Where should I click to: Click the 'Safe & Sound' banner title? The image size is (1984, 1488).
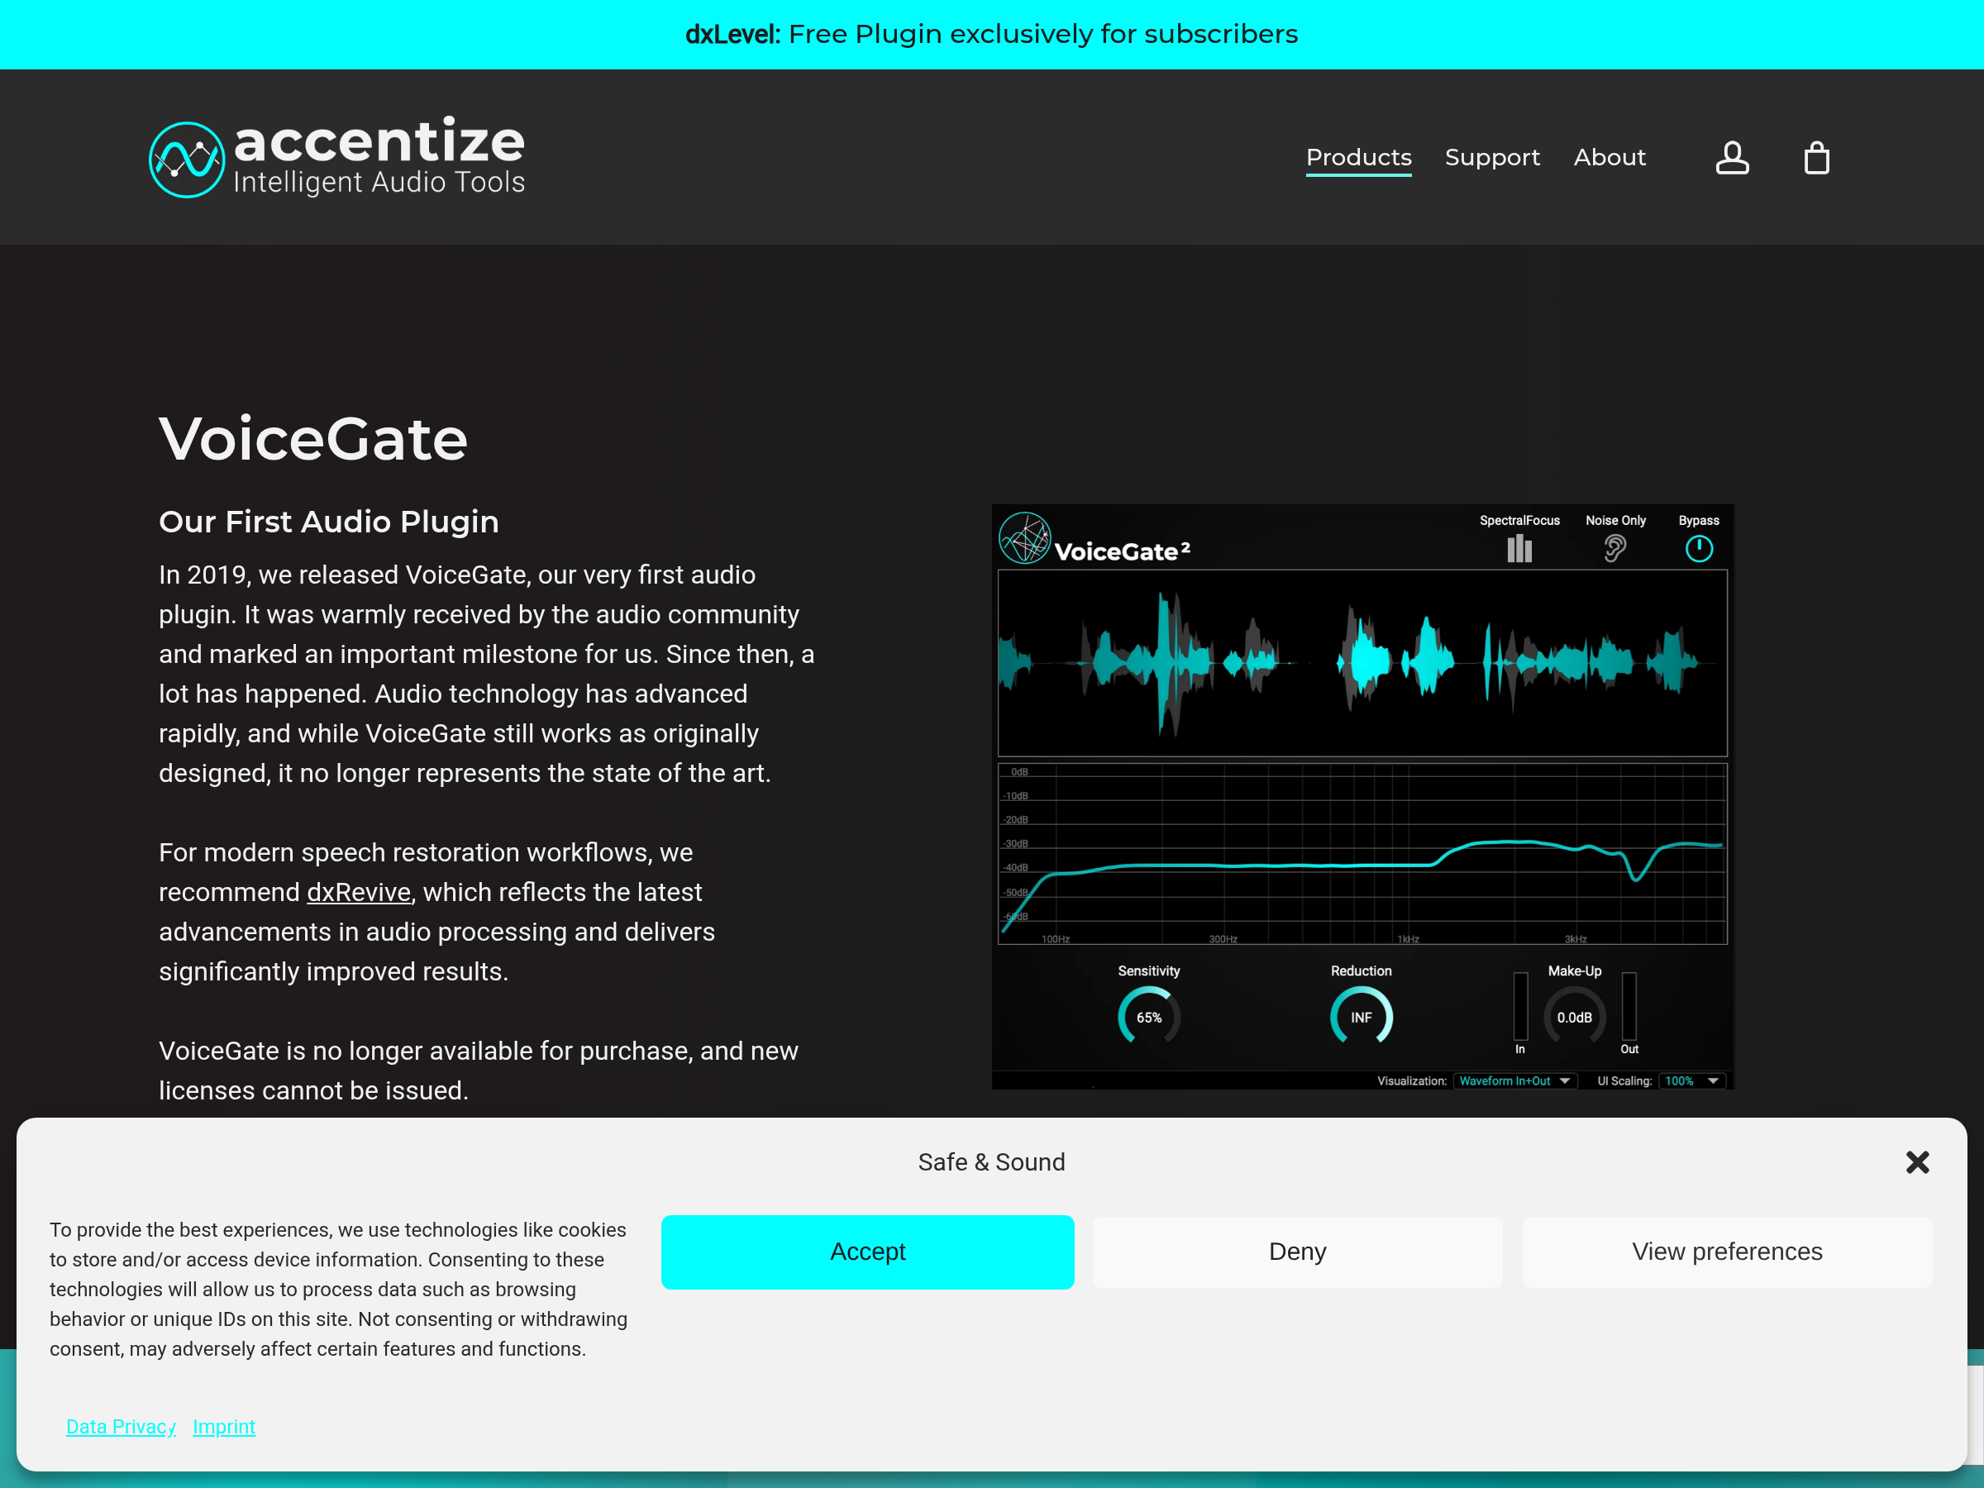click(992, 1162)
